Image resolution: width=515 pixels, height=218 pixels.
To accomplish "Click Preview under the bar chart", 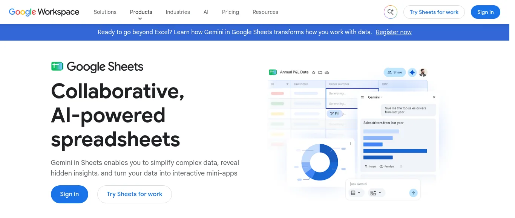I will (x=387, y=167).
